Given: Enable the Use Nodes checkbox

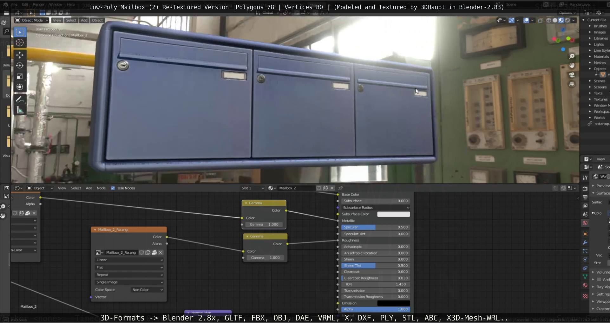Looking at the screenshot, I should coord(113,188).
